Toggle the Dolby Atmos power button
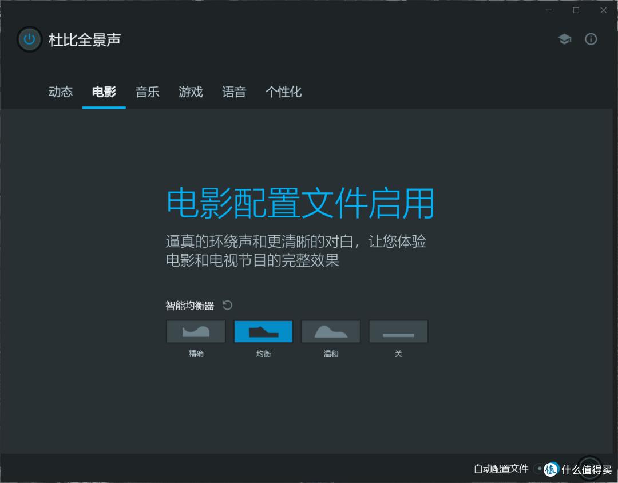This screenshot has height=483, width=618. coord(30,39)
